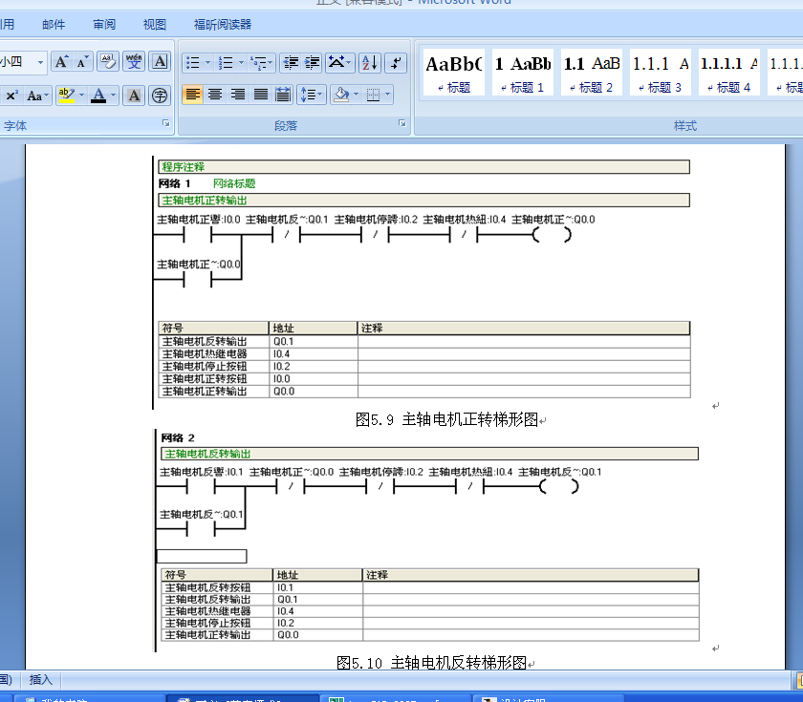Click Increase Indent icon
Viewport: 803px width, 702px height.
click(312, 63)
